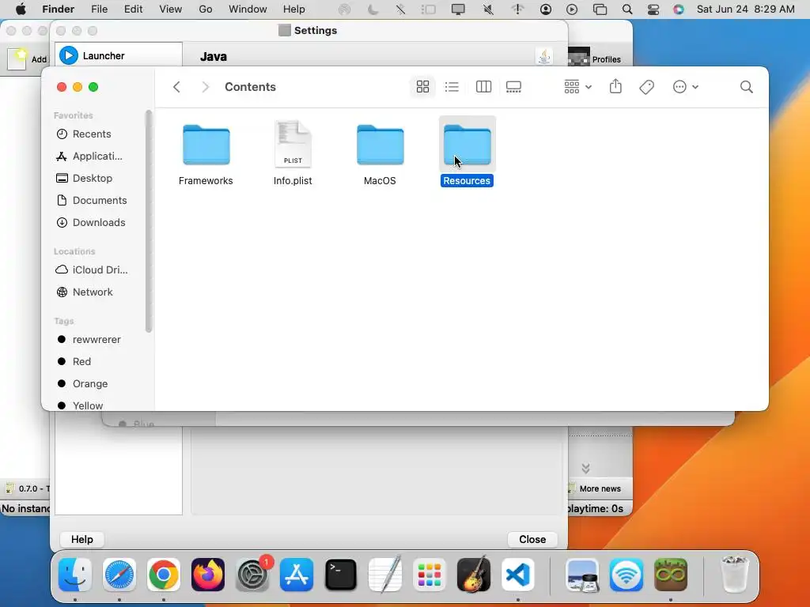Click the Edit Tags icon in Finder
The image size is (810, 607).
pyautogui.click(x=647, y=87)
